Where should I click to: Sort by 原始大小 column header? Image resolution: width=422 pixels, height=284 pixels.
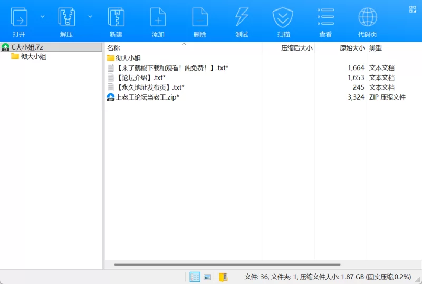352,48
